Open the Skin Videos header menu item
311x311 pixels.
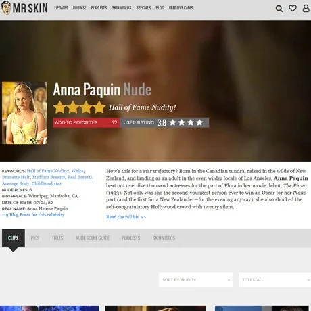point(122,8)
